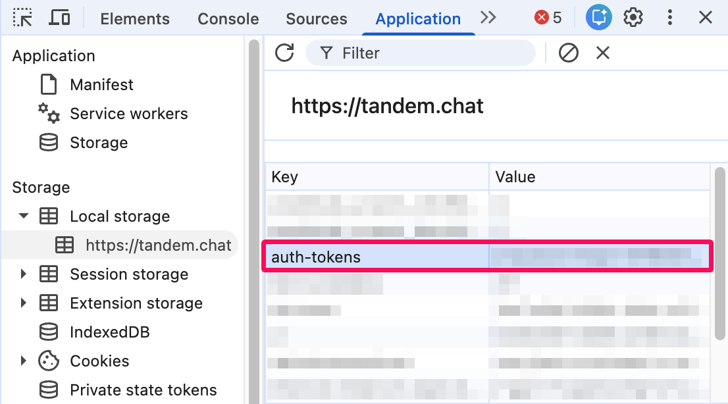
Task: Open Private state tokens
Action: coord(143,390)
